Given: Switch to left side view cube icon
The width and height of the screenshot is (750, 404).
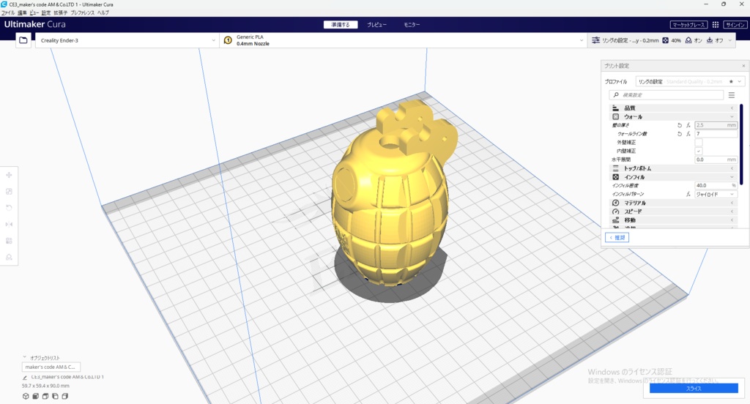Looking at the screenshot, I should point(55,396).
